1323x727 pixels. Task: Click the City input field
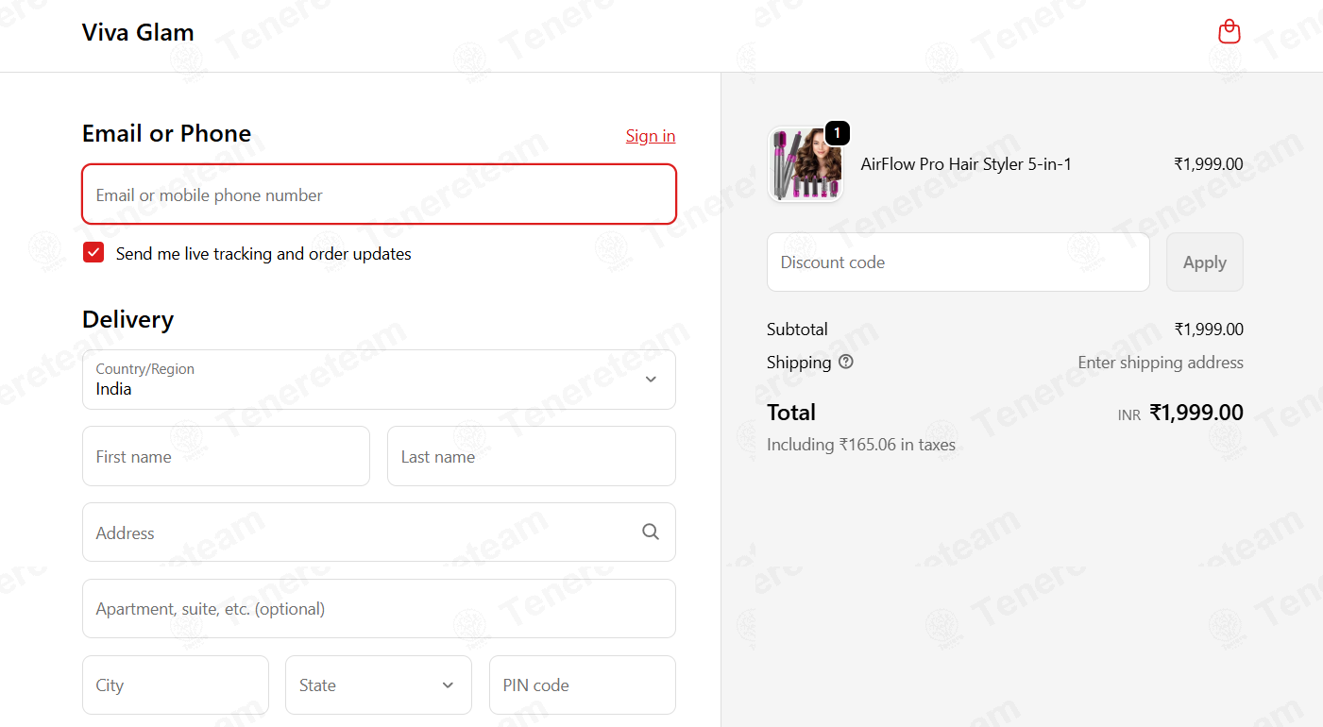176,685
